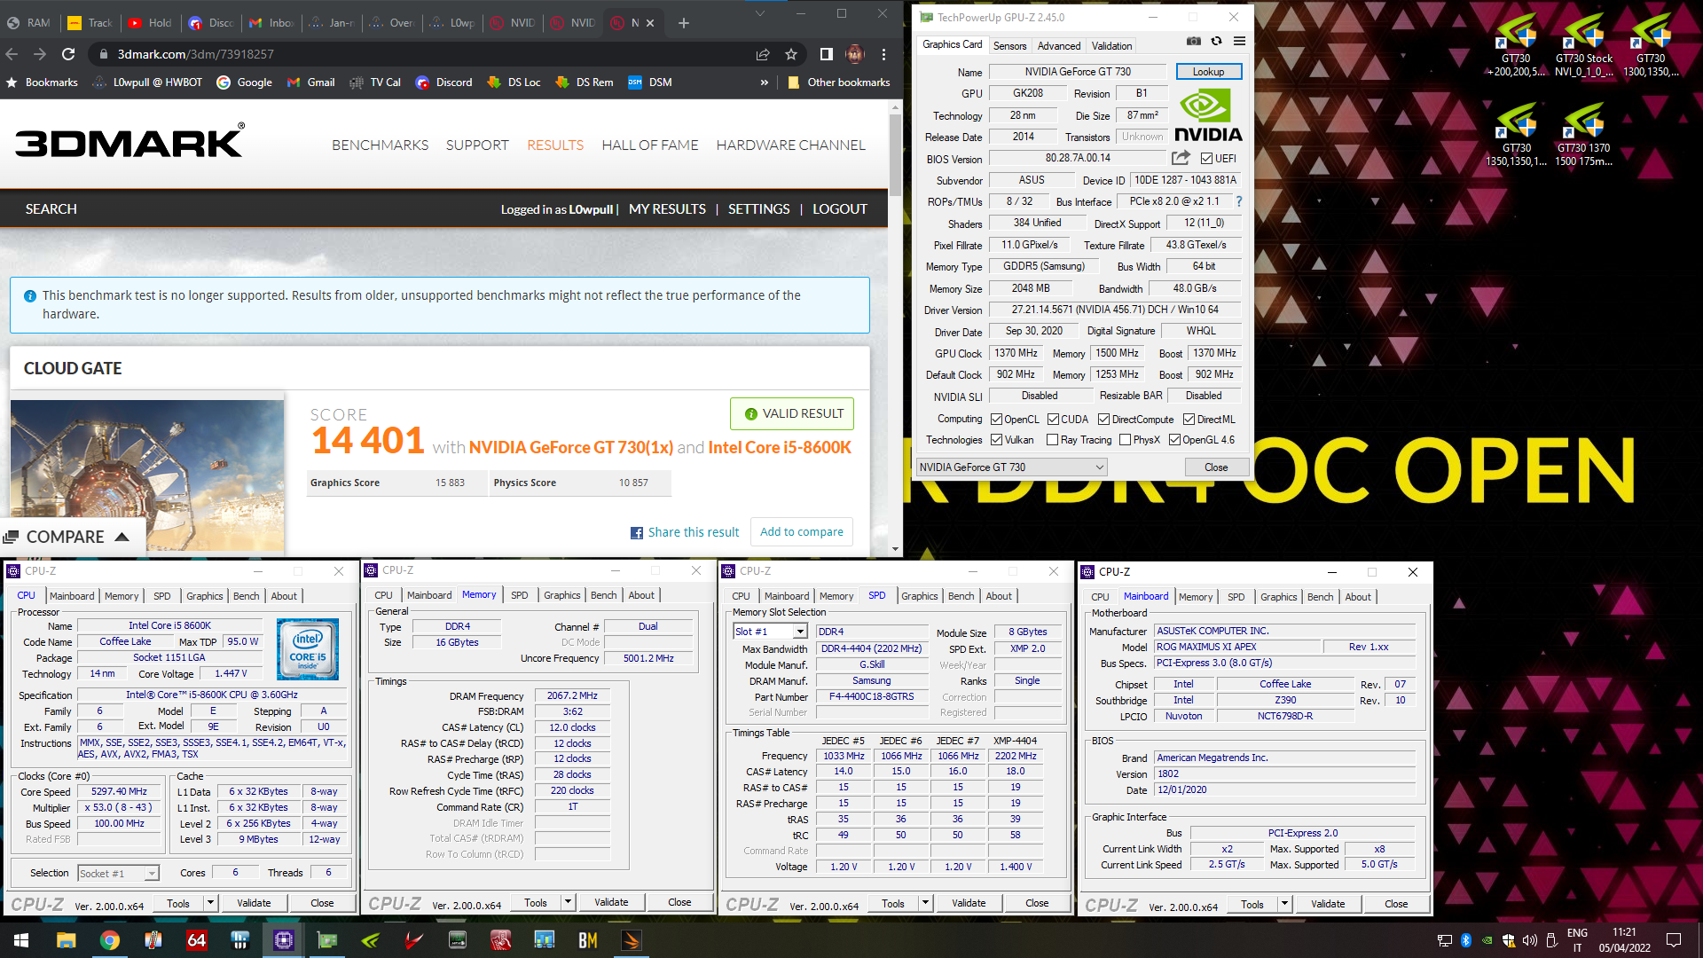
Task: Click the GPU-Z taskbar icon
Action: pos(327,940)
